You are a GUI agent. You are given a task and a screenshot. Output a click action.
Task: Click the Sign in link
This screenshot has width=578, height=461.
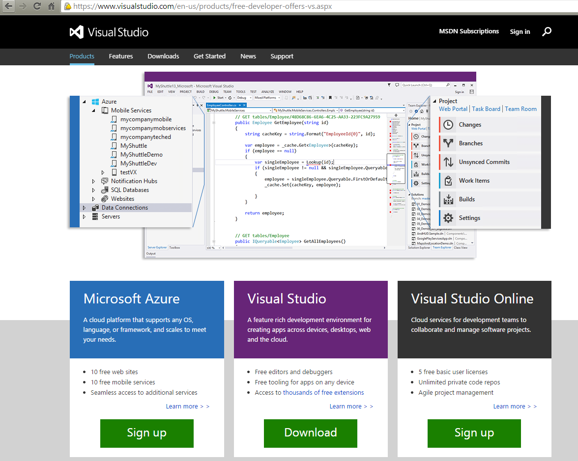[x=520, y=31]
